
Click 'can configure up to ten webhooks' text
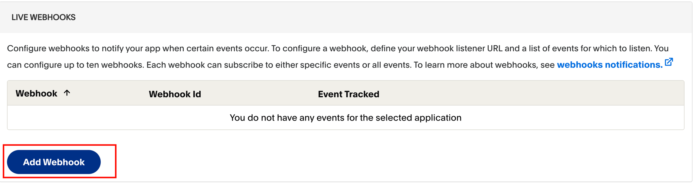(76, 65)
